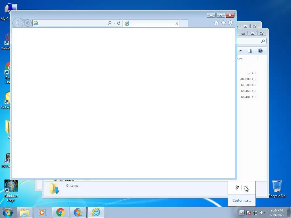Close the rear background Explorer window
This screenshot has width=291, height=218.
coord(255,26)
